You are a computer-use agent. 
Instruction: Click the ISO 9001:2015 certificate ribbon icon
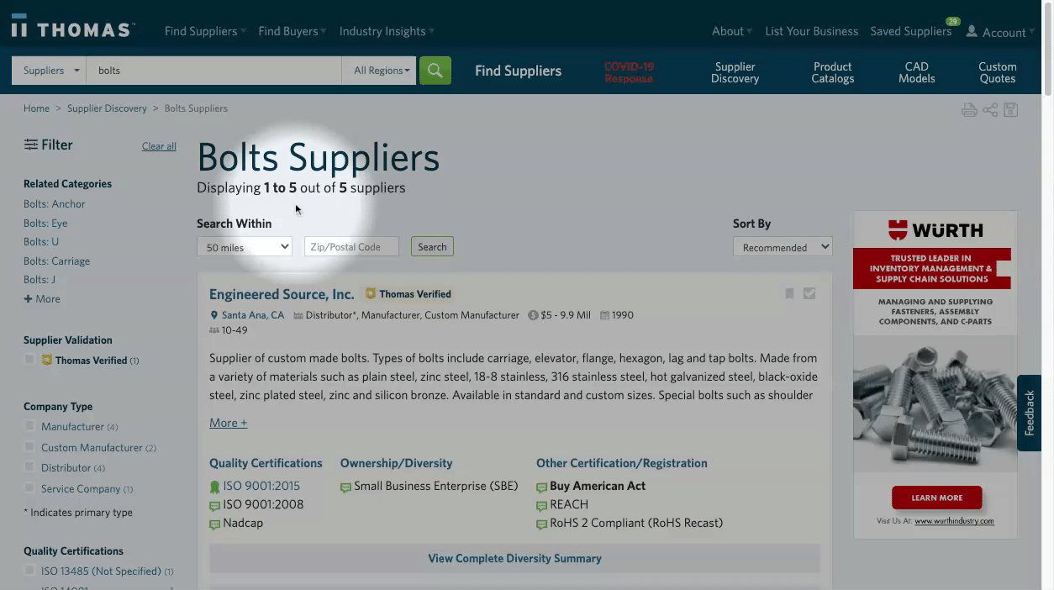tap(214, 487)
